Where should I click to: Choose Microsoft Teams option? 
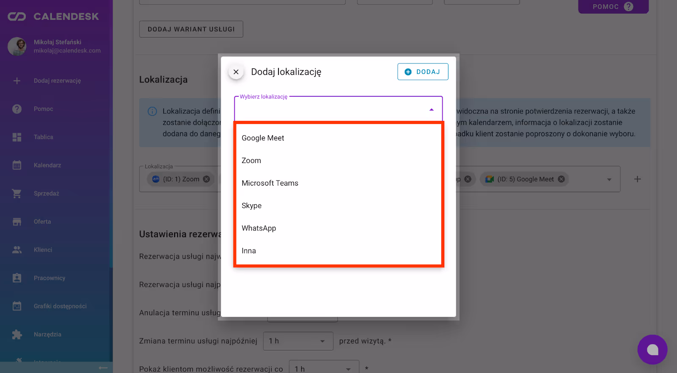point(270,183)
